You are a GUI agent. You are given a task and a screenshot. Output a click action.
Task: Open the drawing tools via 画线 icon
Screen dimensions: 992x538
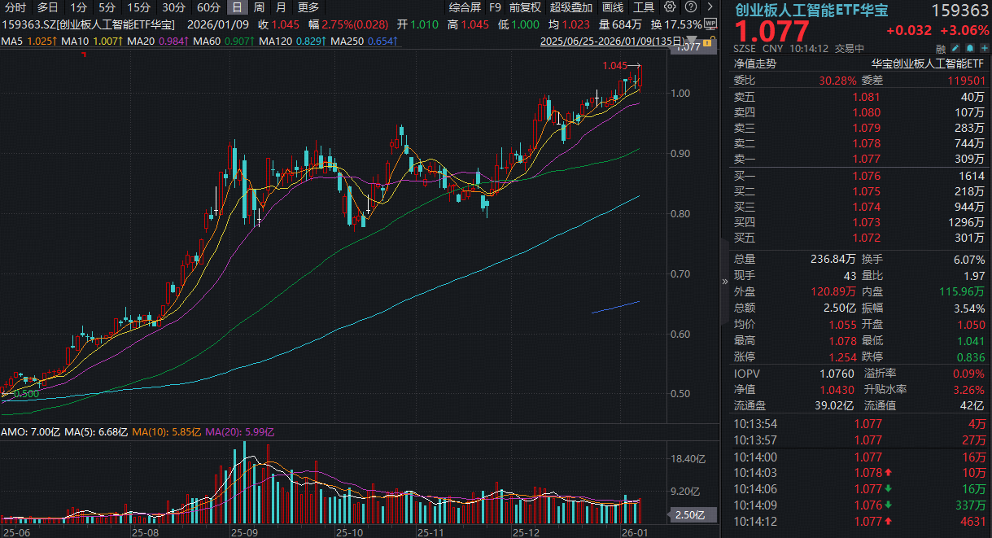pyautogui.click(x=614, y=8)
